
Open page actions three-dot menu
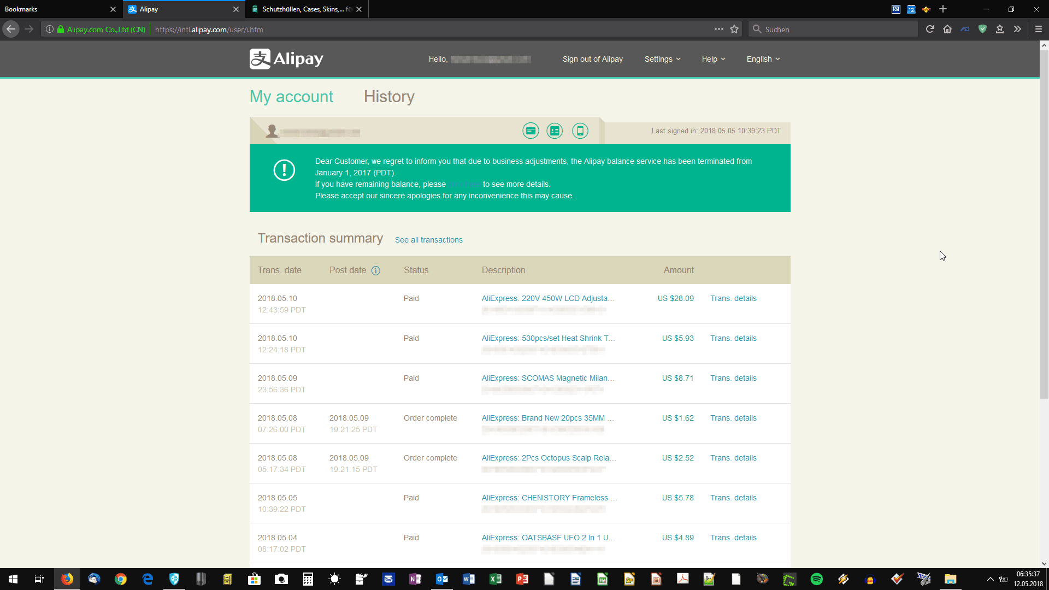718,29
